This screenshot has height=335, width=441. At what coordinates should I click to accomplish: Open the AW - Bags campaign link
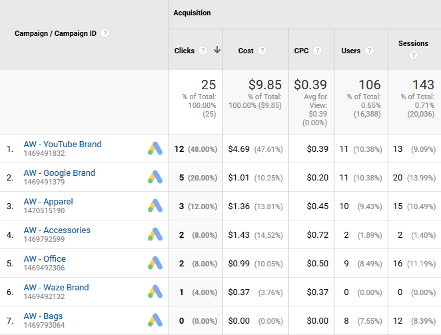[43, 316]
